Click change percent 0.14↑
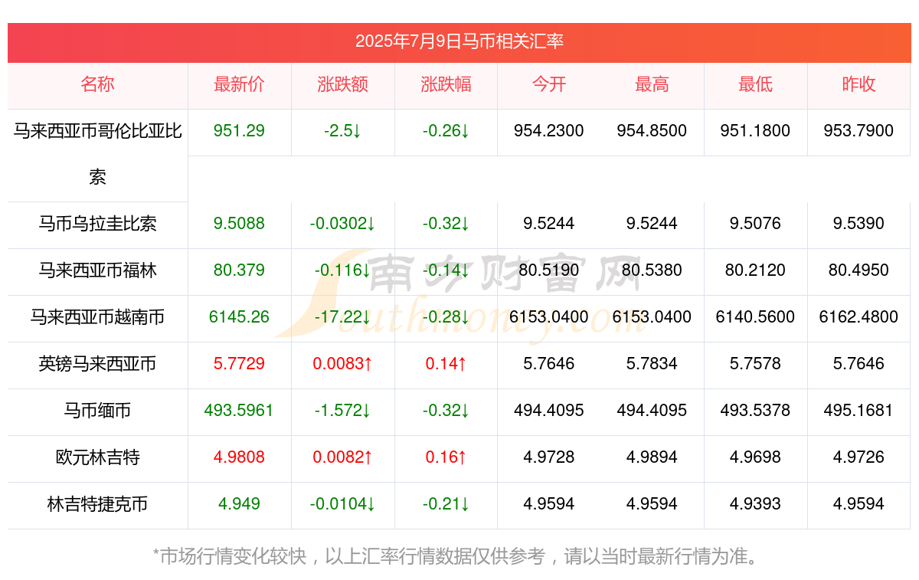This screenshot has width=919, height=580. tap(446, 364)
